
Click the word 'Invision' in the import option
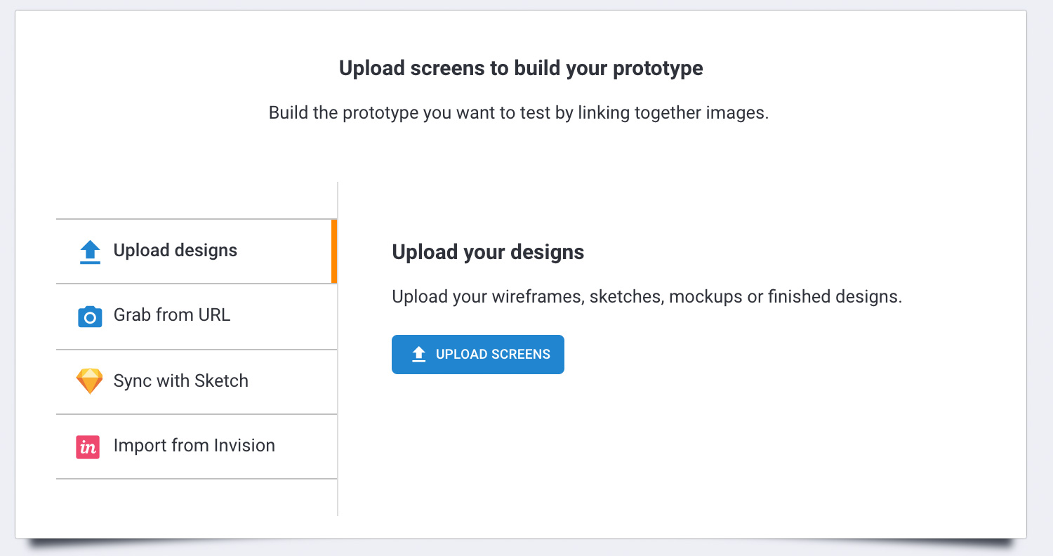(244, 446)
